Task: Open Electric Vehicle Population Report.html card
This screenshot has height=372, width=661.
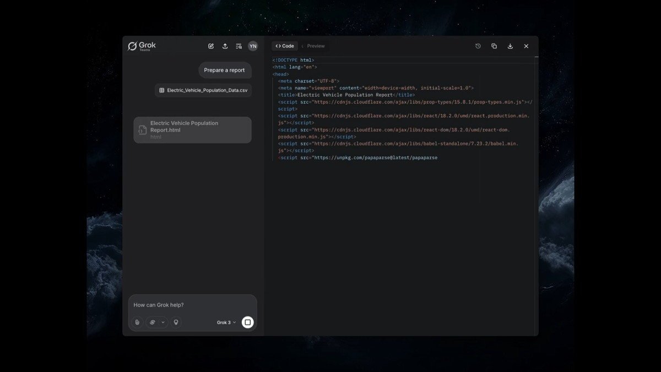Action: [192, 130]
